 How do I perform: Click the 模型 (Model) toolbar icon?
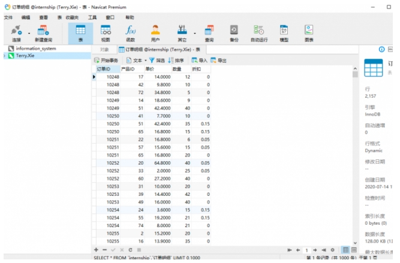[284, 33]
